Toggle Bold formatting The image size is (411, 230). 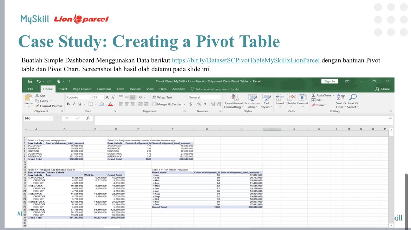[68, 104]
